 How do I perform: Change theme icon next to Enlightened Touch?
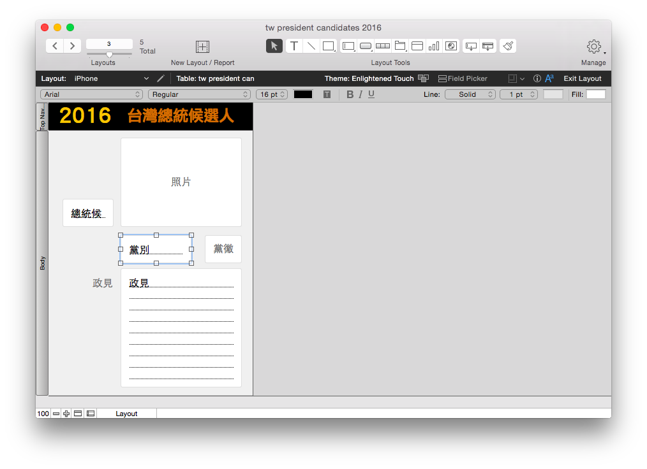(x=423, y=78)
